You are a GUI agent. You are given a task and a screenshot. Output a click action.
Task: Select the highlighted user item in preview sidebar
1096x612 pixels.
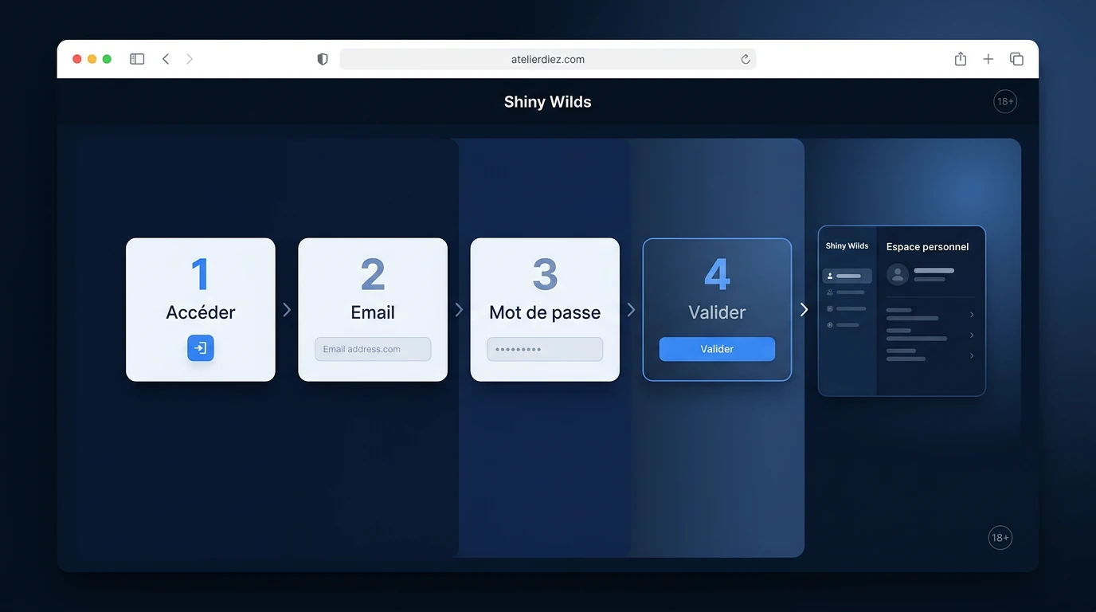coord(847,276)
